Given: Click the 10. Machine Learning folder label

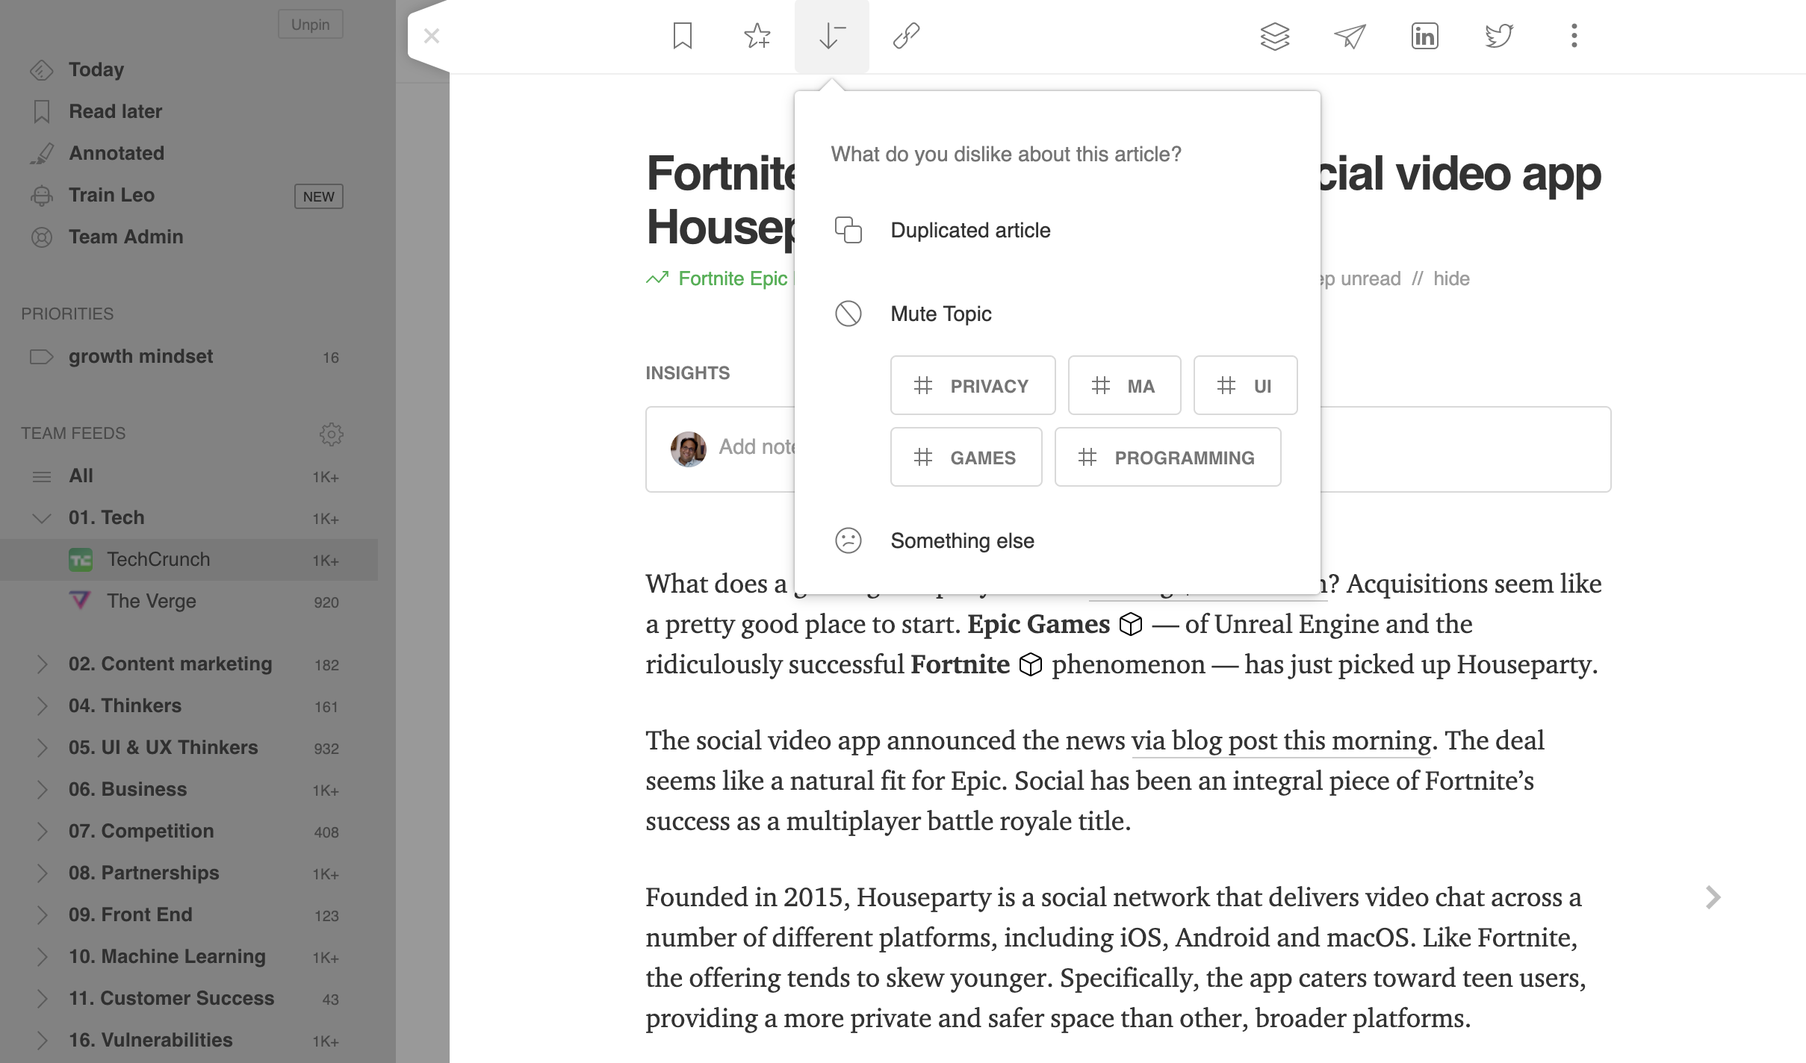Looking at the screenshot, I should coord(167,956).
